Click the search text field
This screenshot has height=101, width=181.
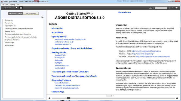pyautogui.click(x=161, y=8)
